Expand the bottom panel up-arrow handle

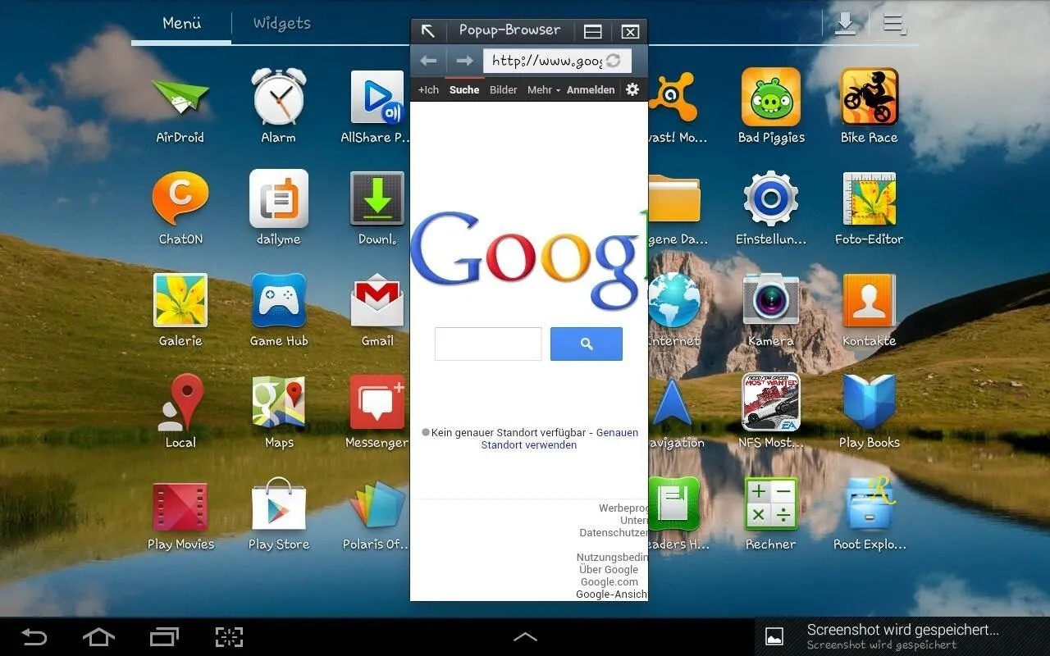tap(525, 636)
